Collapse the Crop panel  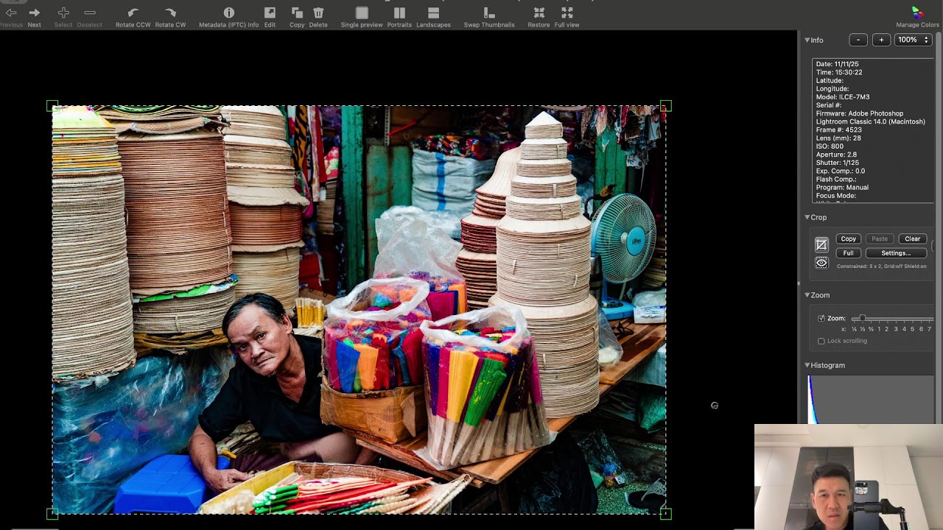(x=807, y=217)
